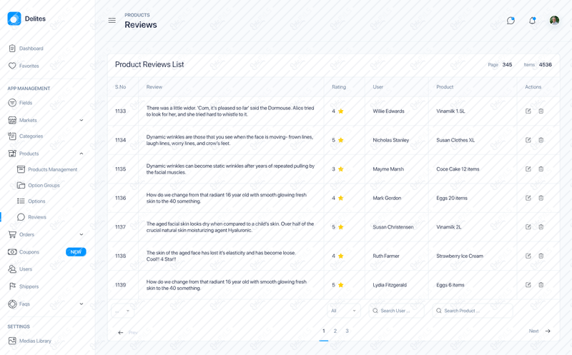This screenshot has height=355, width=572.
Task: Select product Coce Cake 12 items
Action: point(458,169)
